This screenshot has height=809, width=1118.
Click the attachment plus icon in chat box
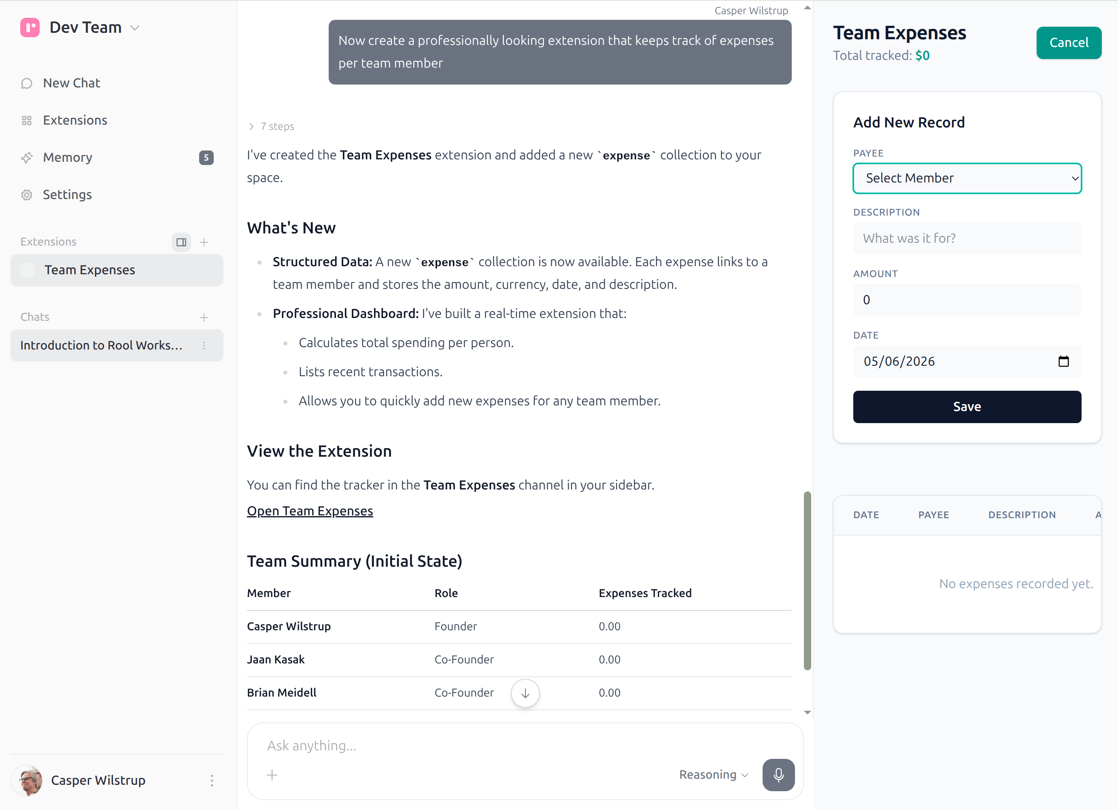(x=272, y=775)
